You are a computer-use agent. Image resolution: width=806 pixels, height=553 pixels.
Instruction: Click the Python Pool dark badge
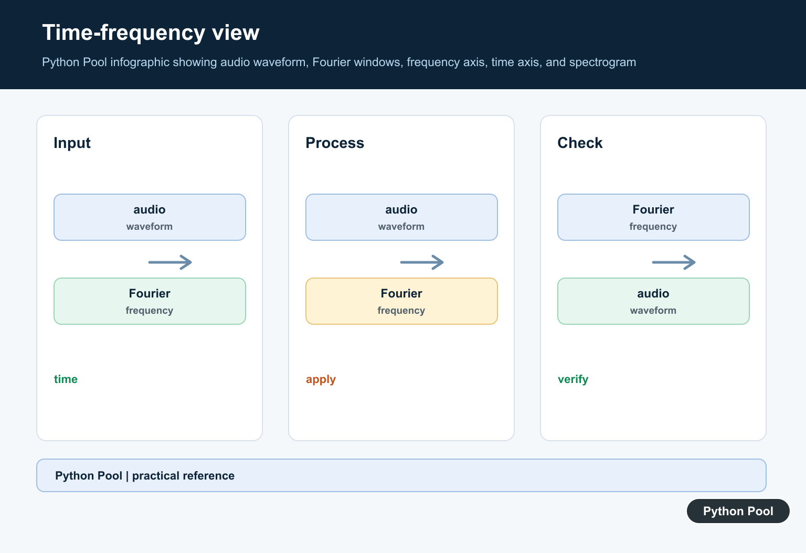(x=738, y=511)
